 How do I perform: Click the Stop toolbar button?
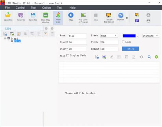click(x=96, y=17)
